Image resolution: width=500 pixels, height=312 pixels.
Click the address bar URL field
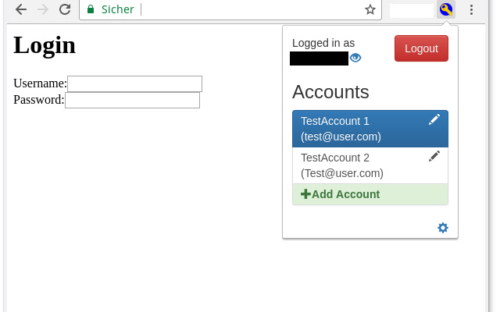click(x=252, y=9)
